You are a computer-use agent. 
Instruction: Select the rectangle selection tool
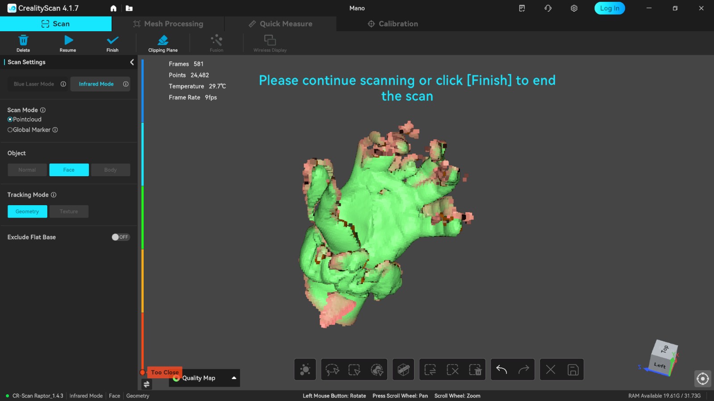point(354,369)
